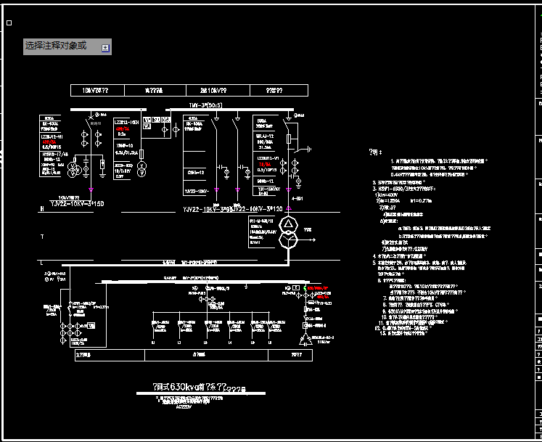The image size is (542, 442).
Task: Click the 选择注释对象或 prompt text
Action: coord(56,46)
